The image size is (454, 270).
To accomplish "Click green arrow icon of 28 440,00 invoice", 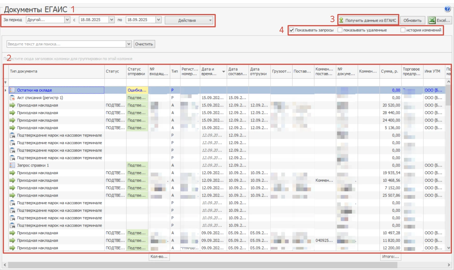I will (x=12, y=113).
